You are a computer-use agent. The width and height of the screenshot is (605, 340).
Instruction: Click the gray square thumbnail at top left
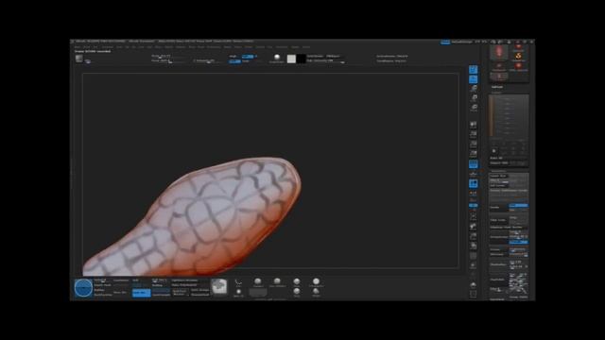[x=79, y=59]
